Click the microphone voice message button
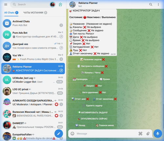The image size is (164, 141). [158, 133]
